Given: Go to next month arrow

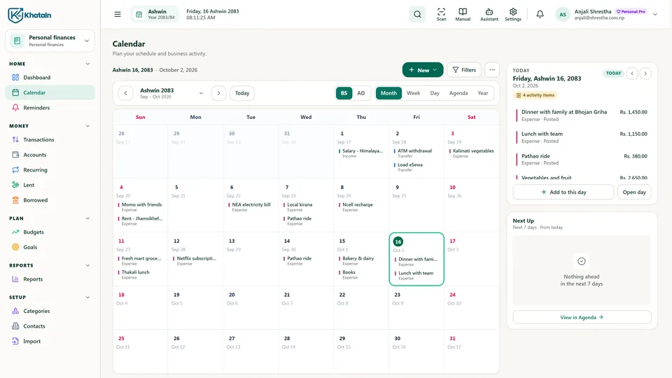Looking at the screenshot, I should click(x=218, y=93).
